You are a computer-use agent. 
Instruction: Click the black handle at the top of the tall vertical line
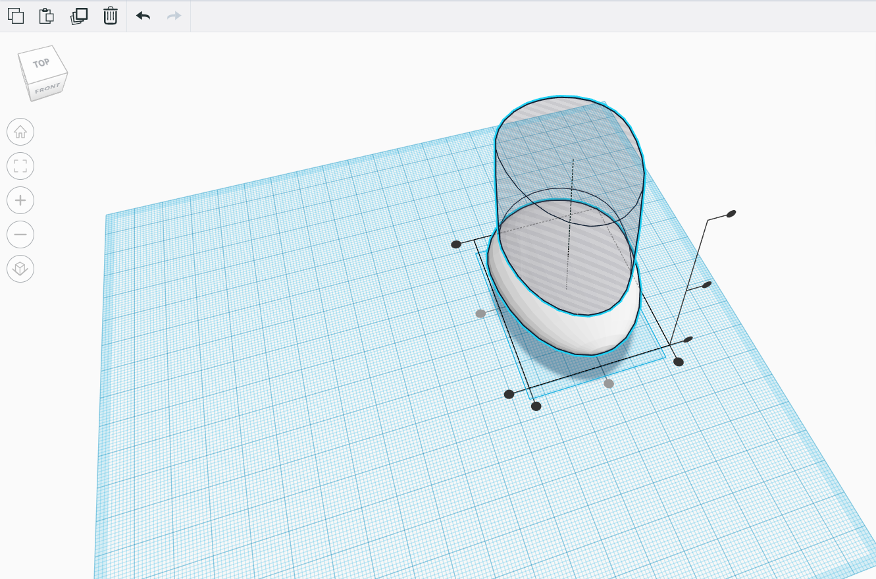coord(731,213)
